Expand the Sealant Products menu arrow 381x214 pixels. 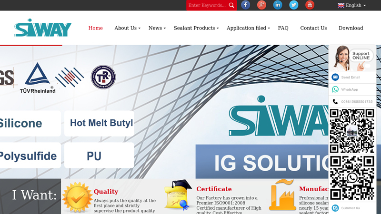(218, 29)
